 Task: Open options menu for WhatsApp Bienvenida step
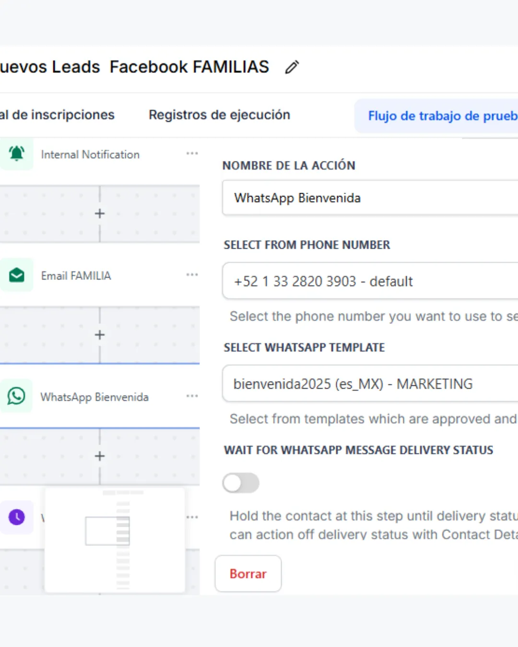[192, 396]
